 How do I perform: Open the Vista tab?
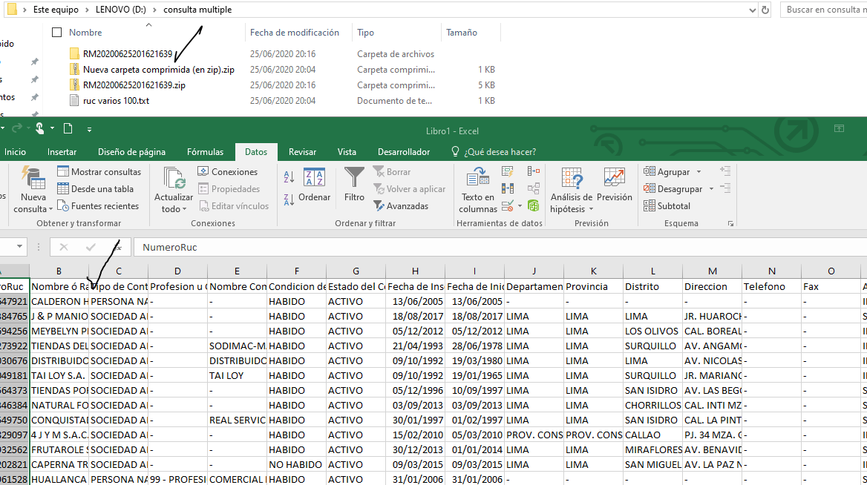click(347, 152)
